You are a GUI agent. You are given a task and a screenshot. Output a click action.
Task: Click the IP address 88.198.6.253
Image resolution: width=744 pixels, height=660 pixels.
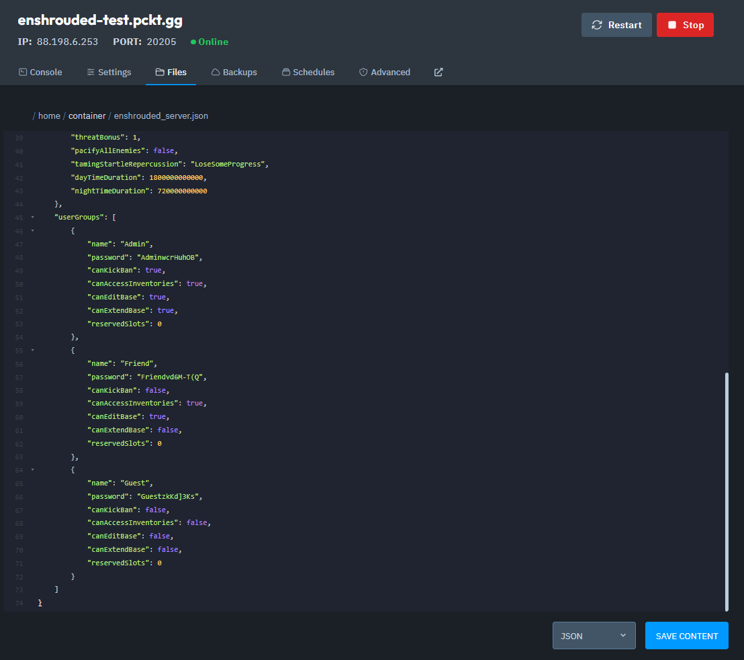(67, 42)
